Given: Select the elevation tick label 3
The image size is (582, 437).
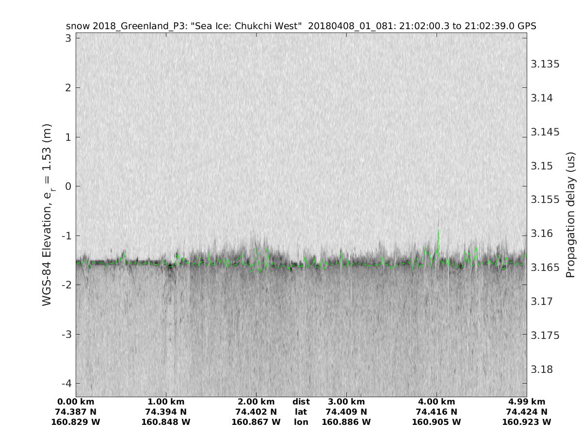Looking at the screenshot, I should coord(68,38).
